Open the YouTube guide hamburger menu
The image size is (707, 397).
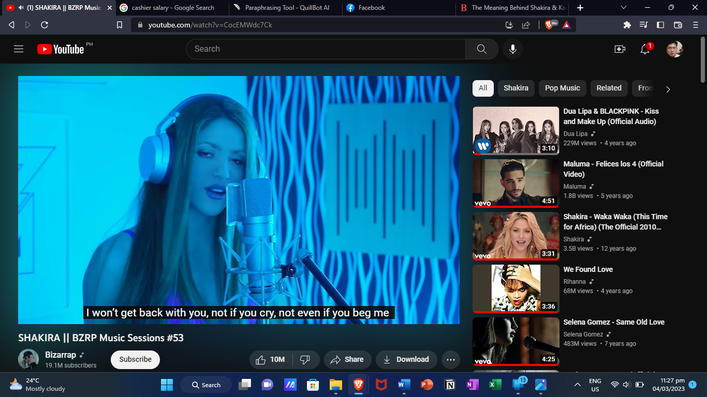[x=19, y=49]
